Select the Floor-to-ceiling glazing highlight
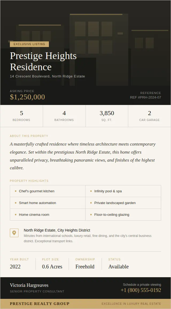 click(112, 215)
